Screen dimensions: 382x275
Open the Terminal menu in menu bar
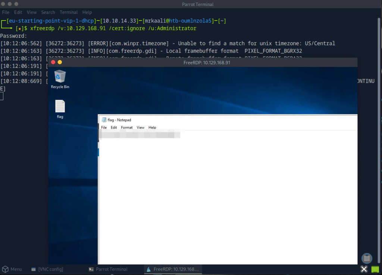click(68, 12)
